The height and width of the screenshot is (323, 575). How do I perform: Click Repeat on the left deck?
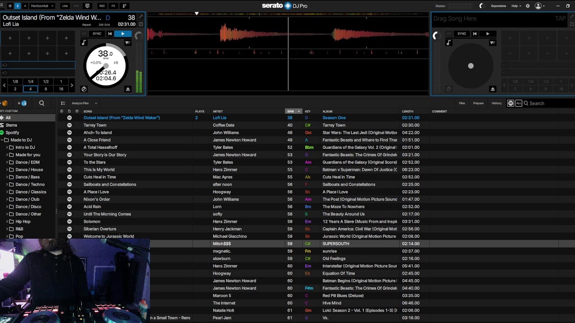click(86, 25)
